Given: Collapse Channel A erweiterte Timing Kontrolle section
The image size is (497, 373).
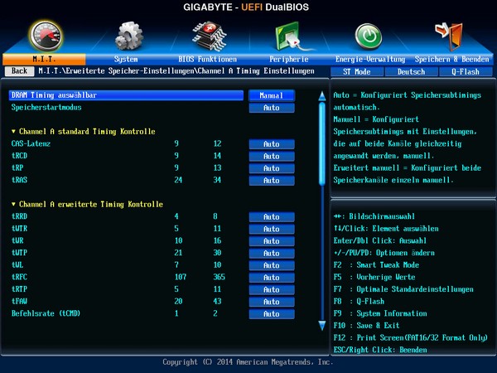Looking at the screenshot, I should point(87,204).
